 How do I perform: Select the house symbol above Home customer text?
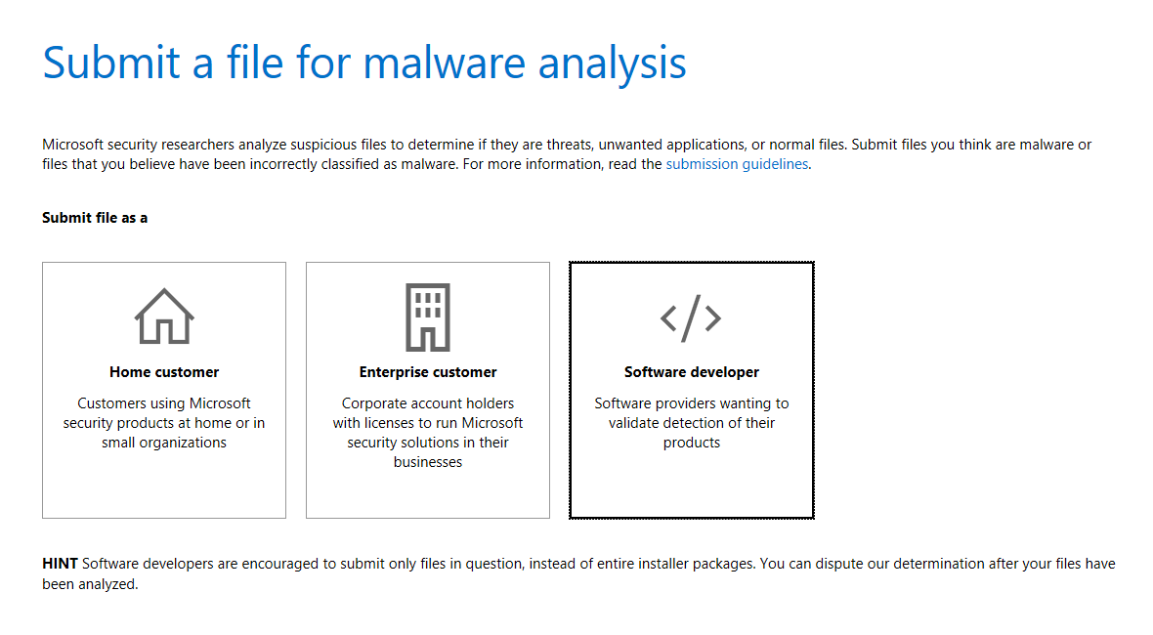[x=163, y=313]
